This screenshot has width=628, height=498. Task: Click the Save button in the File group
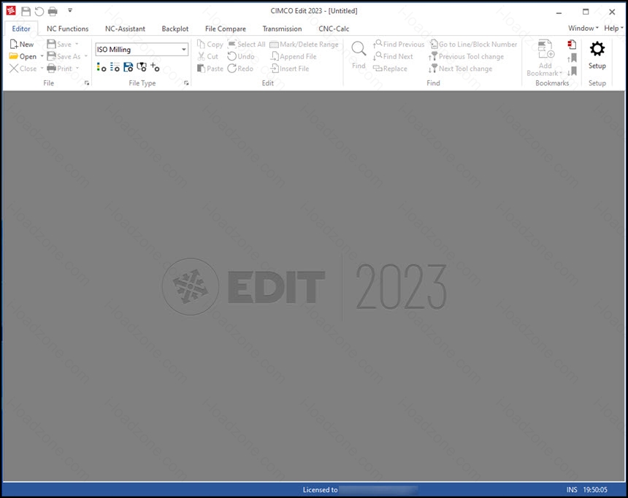pyautogui.click(x=59, y=44)
